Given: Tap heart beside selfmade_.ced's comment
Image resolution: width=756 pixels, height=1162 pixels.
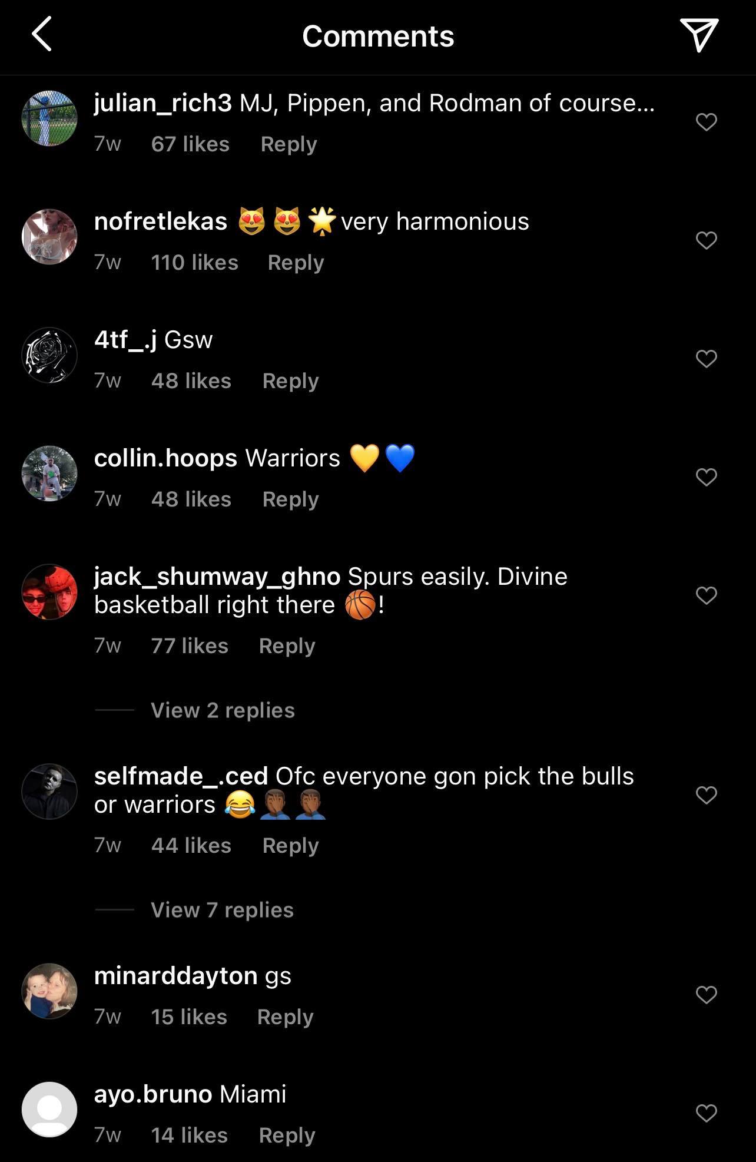Looking at the screenshot, I should (x=706, y=795).
